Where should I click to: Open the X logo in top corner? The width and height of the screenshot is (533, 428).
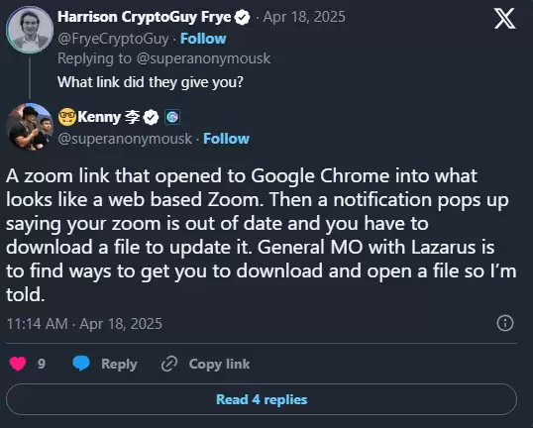pos(504,19)
